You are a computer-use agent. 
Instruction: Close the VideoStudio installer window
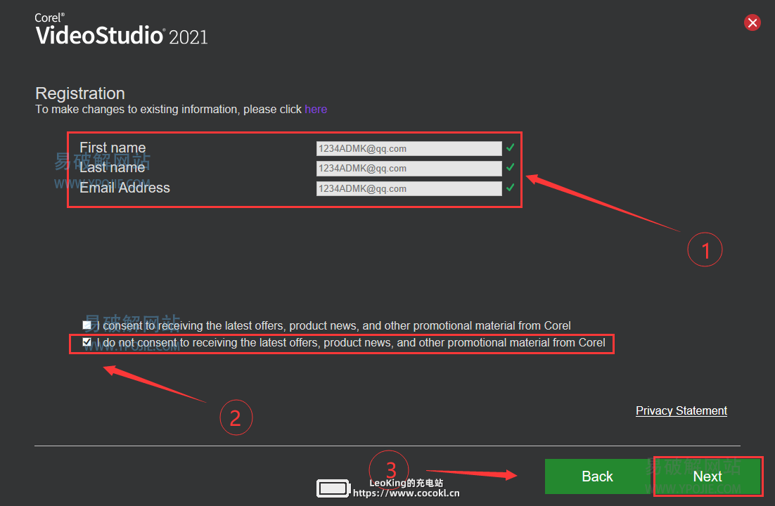[752, 22]
